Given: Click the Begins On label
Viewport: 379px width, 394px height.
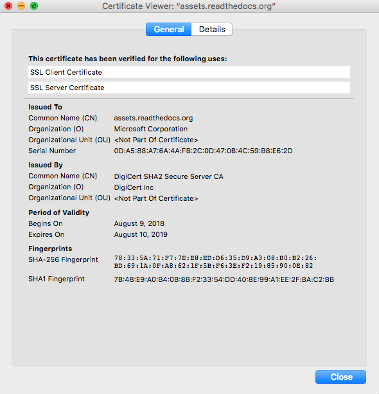Looking at the screenshot, I should click(x=46, y=223).
